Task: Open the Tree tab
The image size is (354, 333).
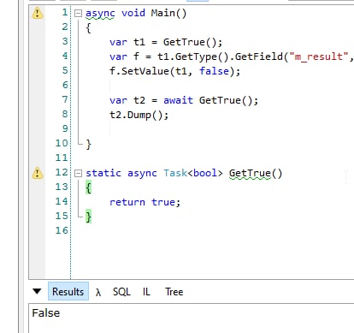Action: click(x=174, y=292)
